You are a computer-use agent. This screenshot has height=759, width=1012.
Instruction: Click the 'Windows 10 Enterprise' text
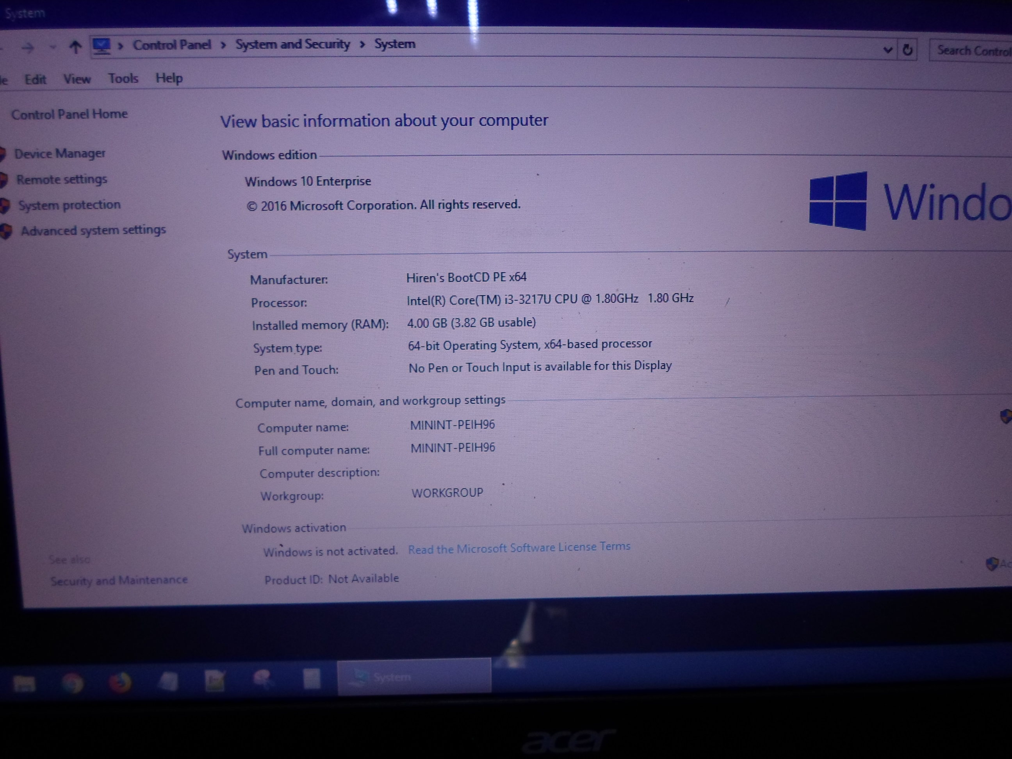pos(308,181)
